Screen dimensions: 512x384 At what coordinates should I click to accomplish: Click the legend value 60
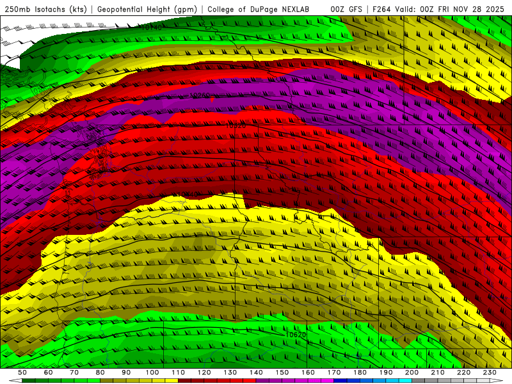pyautogui.click(x=48, y=372)
